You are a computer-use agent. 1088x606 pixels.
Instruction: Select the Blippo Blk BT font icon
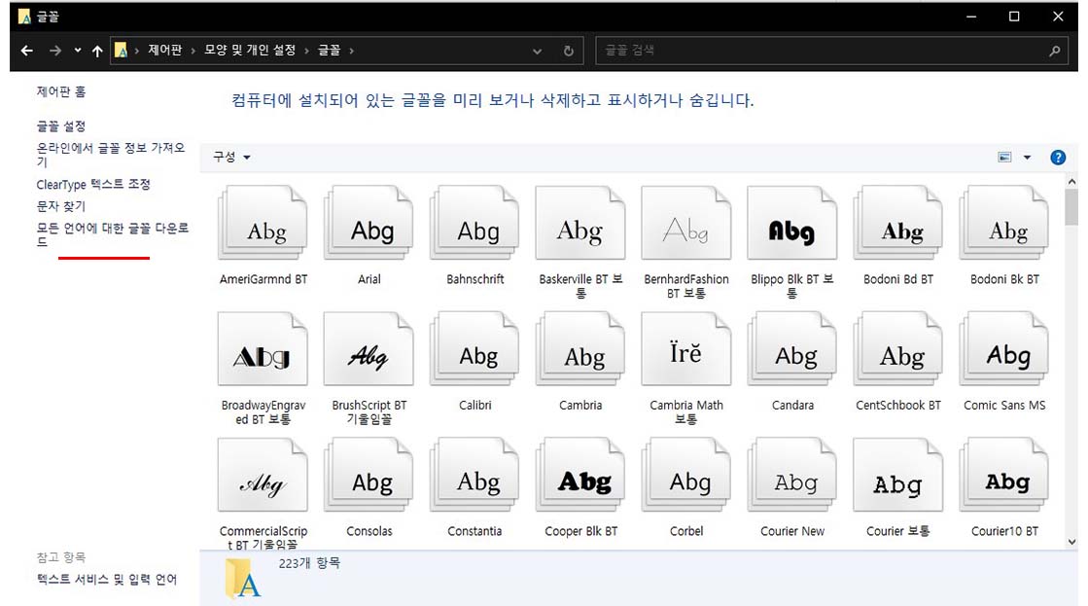[x=792, y=224]
